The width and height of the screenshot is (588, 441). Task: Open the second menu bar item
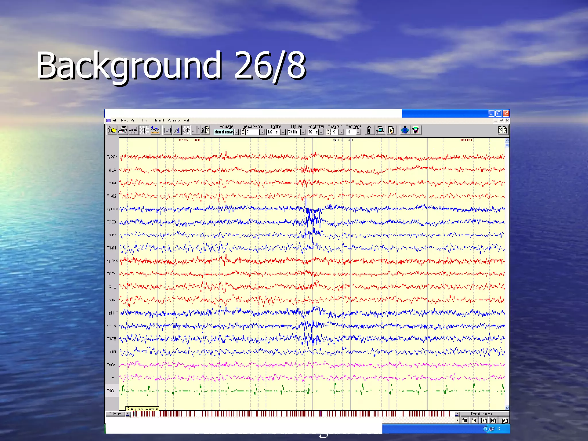tap(124, 121)
